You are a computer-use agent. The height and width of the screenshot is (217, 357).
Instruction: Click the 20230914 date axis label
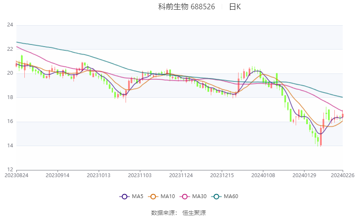pos(58,175)
